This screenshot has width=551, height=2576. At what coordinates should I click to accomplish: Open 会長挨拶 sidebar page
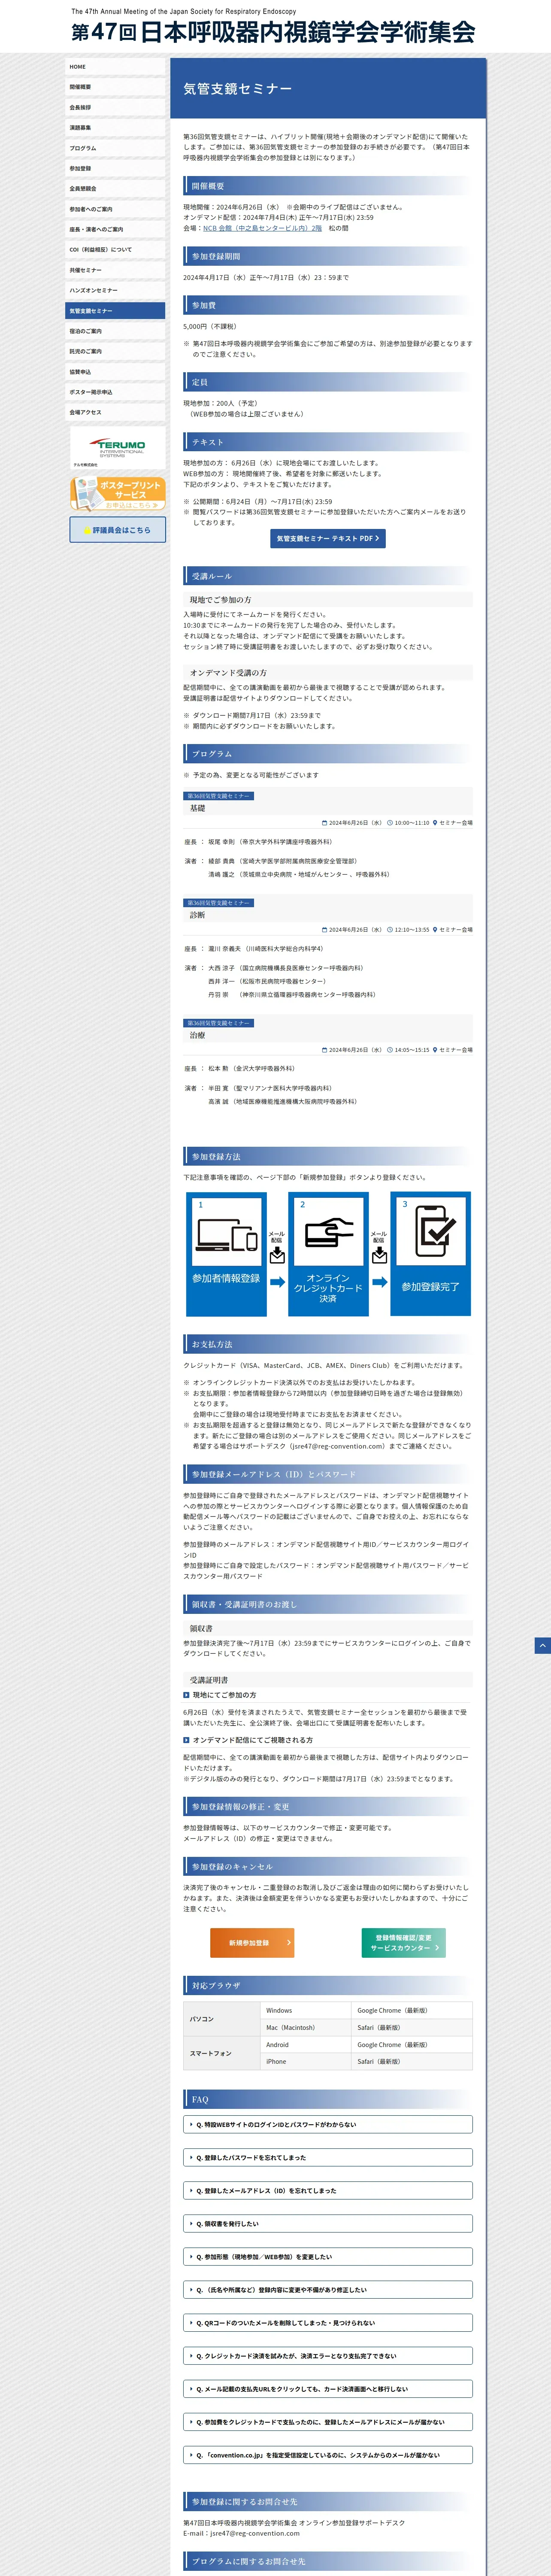tap(115, 107)
